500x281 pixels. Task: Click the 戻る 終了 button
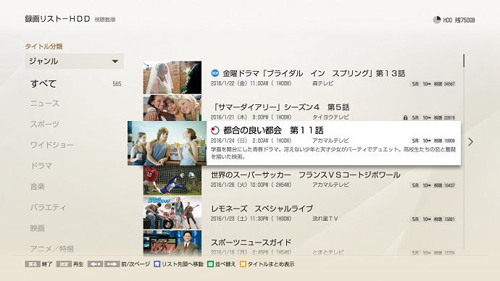(38, 264)
